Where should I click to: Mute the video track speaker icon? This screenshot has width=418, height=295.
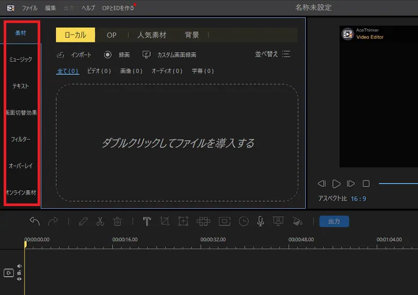pos(19,266)
